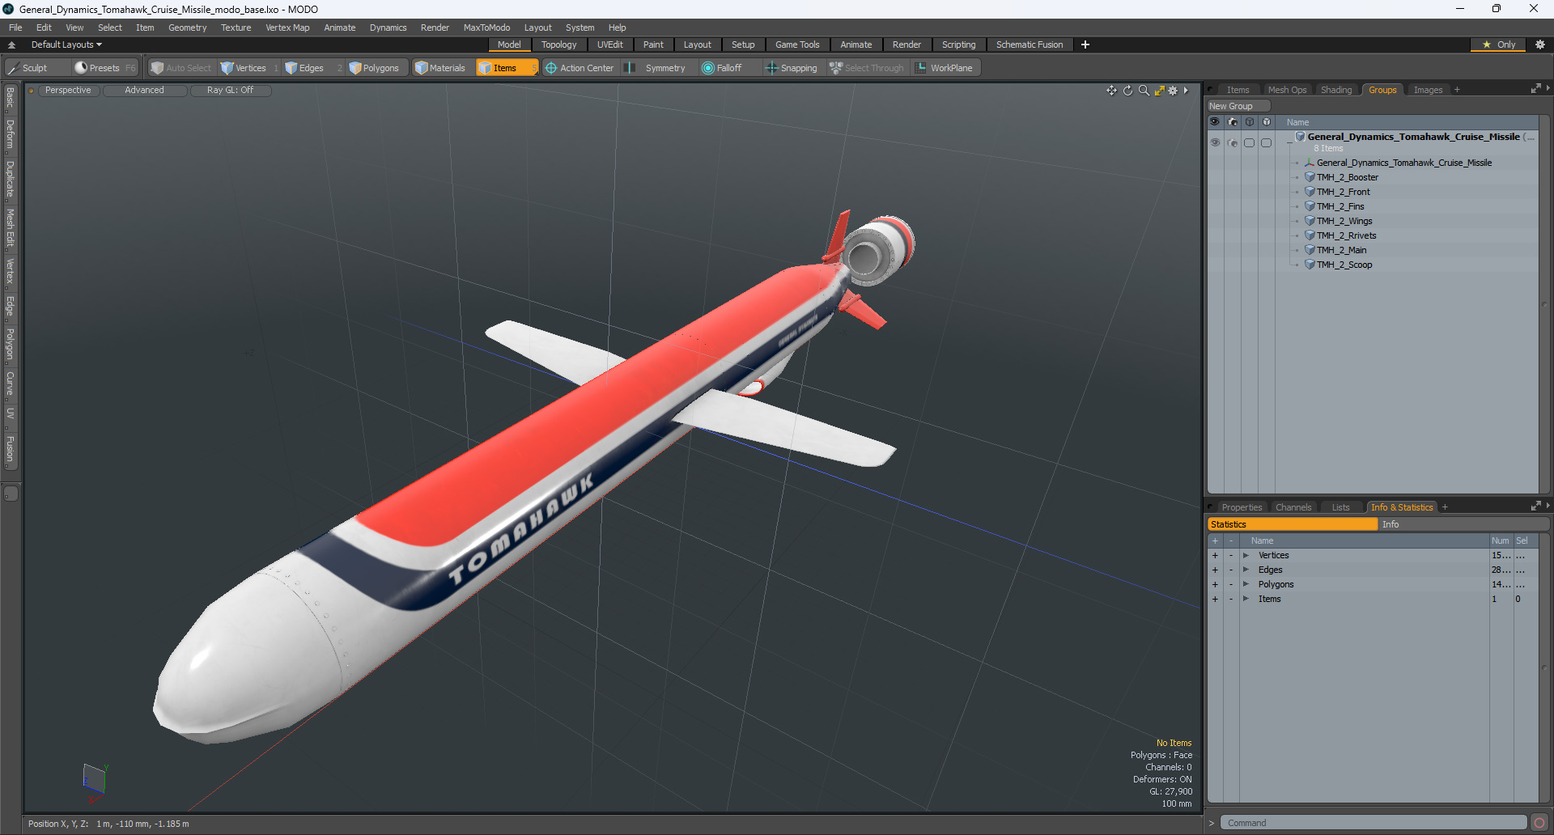Maximize the 3D viewport with expand icon
Image resolution: width=1554 pixels, height=835 pixels.
pyautogui.click(x=1159, y=91)
